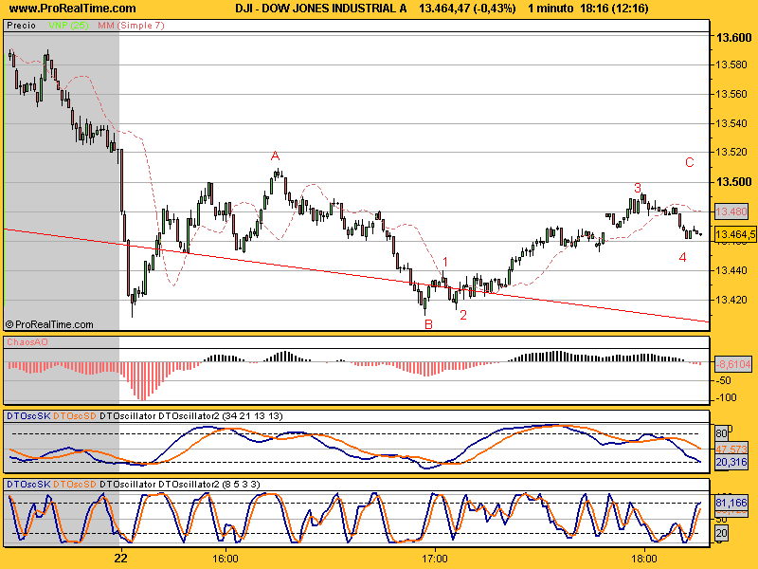
Task: Click the wave label B on chart
Action: click(x=428, y=324)
